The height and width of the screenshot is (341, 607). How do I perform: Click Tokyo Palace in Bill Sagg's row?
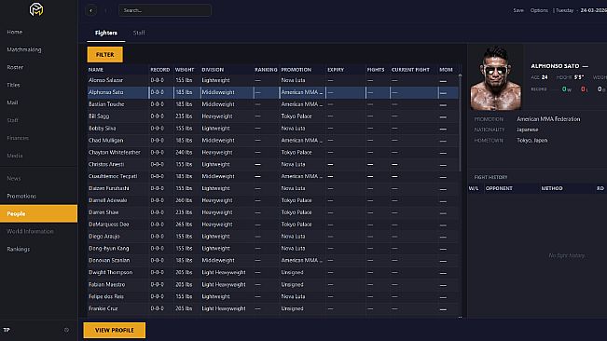tap(297, 116)
